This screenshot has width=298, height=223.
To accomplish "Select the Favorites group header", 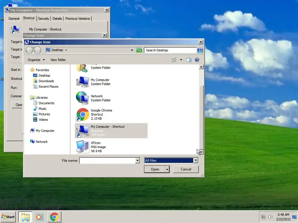I will click(x=42, y=70).
